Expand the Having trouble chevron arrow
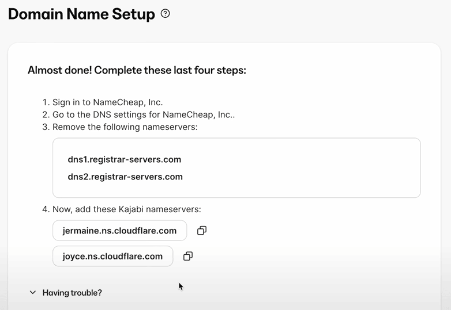The width and height of the screenshot is (451, 310). pyautogui.click(x=33, y=293)
